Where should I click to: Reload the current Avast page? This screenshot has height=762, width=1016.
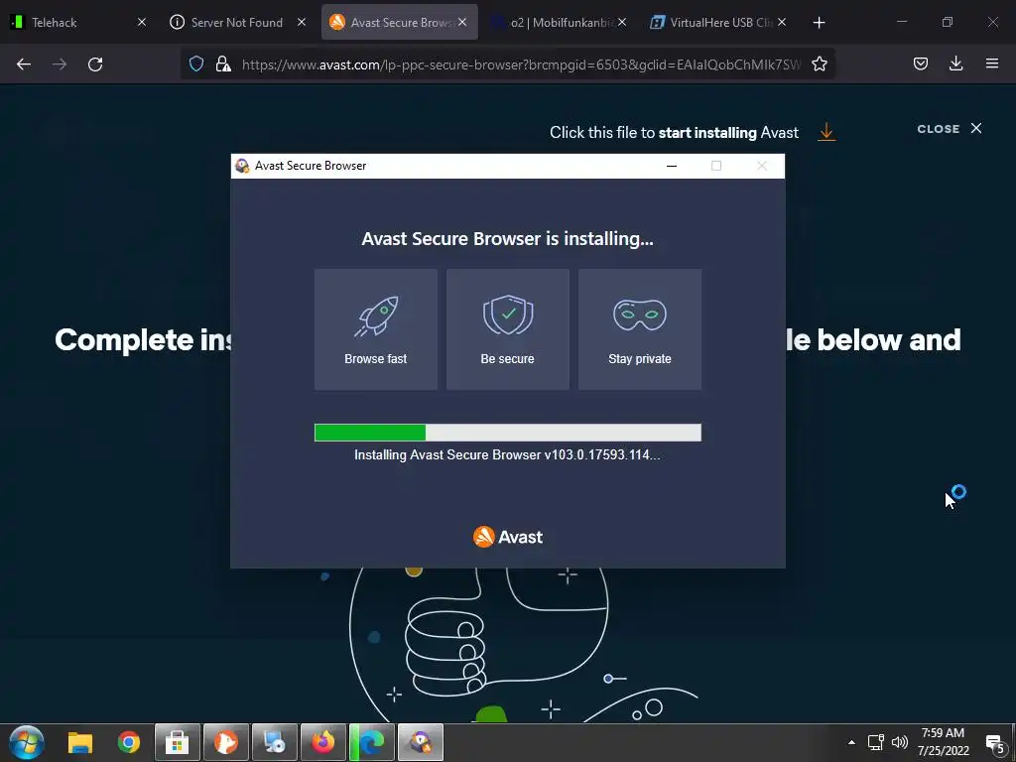[95, 63]
